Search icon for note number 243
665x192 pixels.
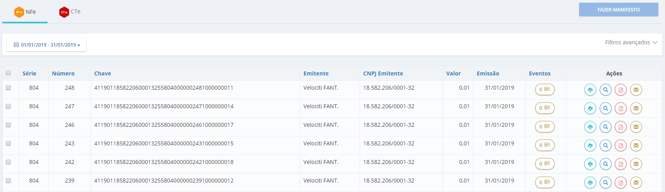pyautogui.click(x=606, y=145)
